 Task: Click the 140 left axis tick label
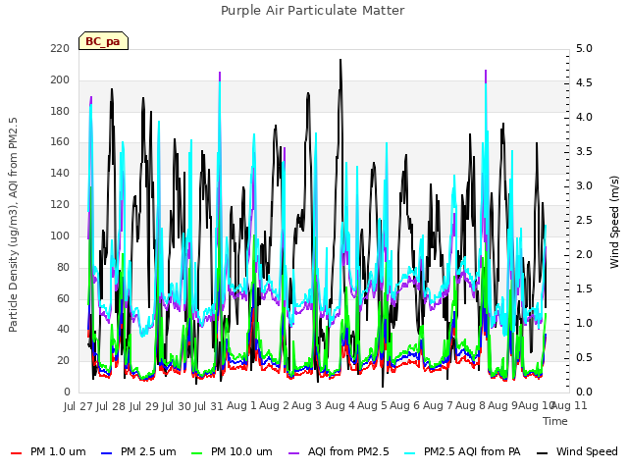60,174
